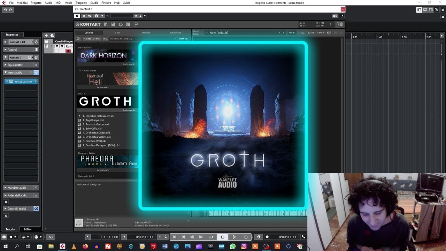The image size is (446, 251).
Task: Undo the last action in Cubase
Action: point(5,10)
